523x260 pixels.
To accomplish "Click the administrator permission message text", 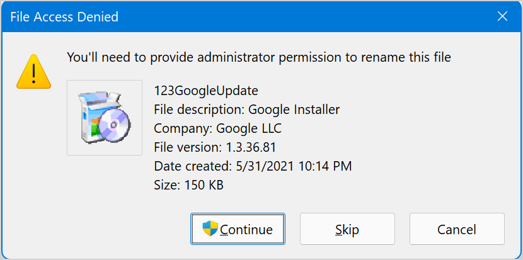I will tap(258, 58).
